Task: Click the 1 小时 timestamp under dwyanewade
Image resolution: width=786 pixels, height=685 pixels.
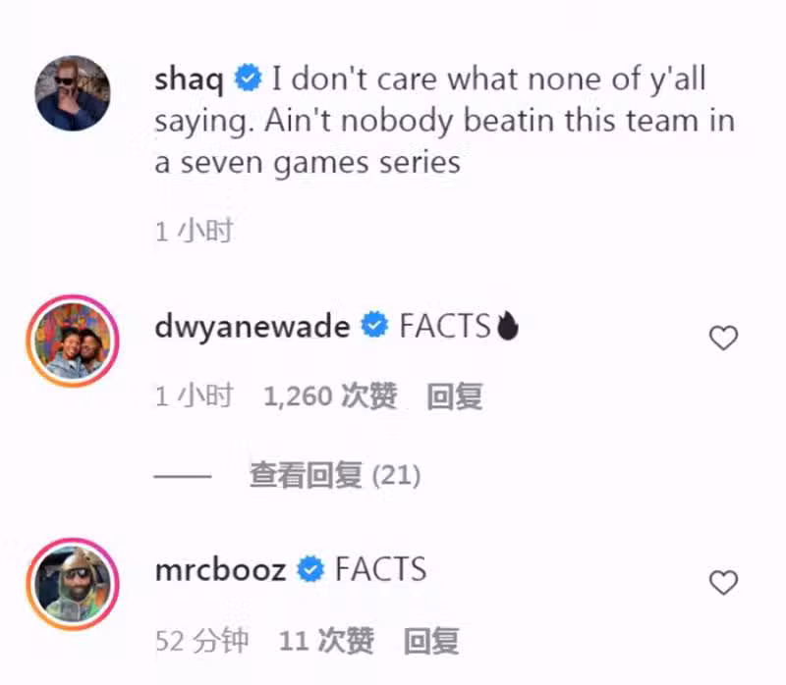Action: tap(194, 396)
